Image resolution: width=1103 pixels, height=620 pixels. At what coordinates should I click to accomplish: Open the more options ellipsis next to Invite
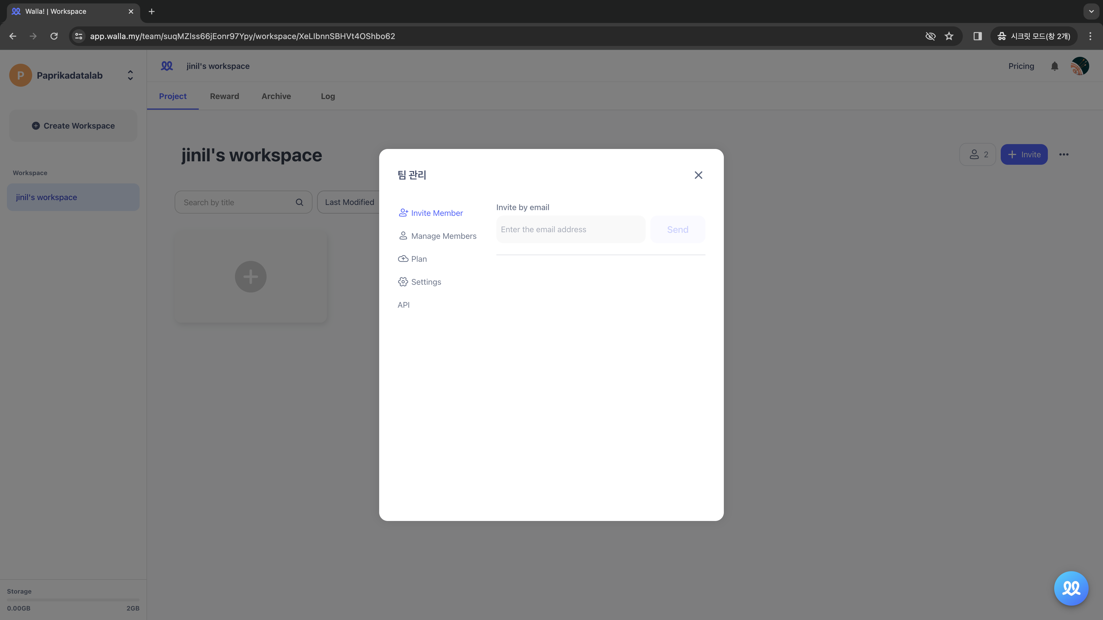coord(1065,154)
